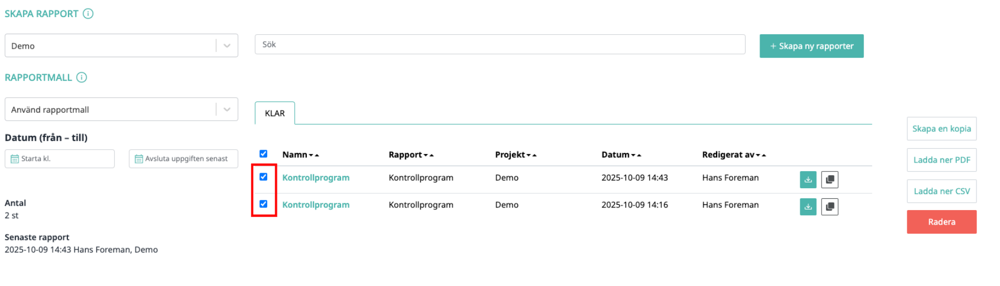Uncheck the 14:43 Kontrollprogram row checkbox
This screenshot has width=1000, height=286.
(264, 177)
